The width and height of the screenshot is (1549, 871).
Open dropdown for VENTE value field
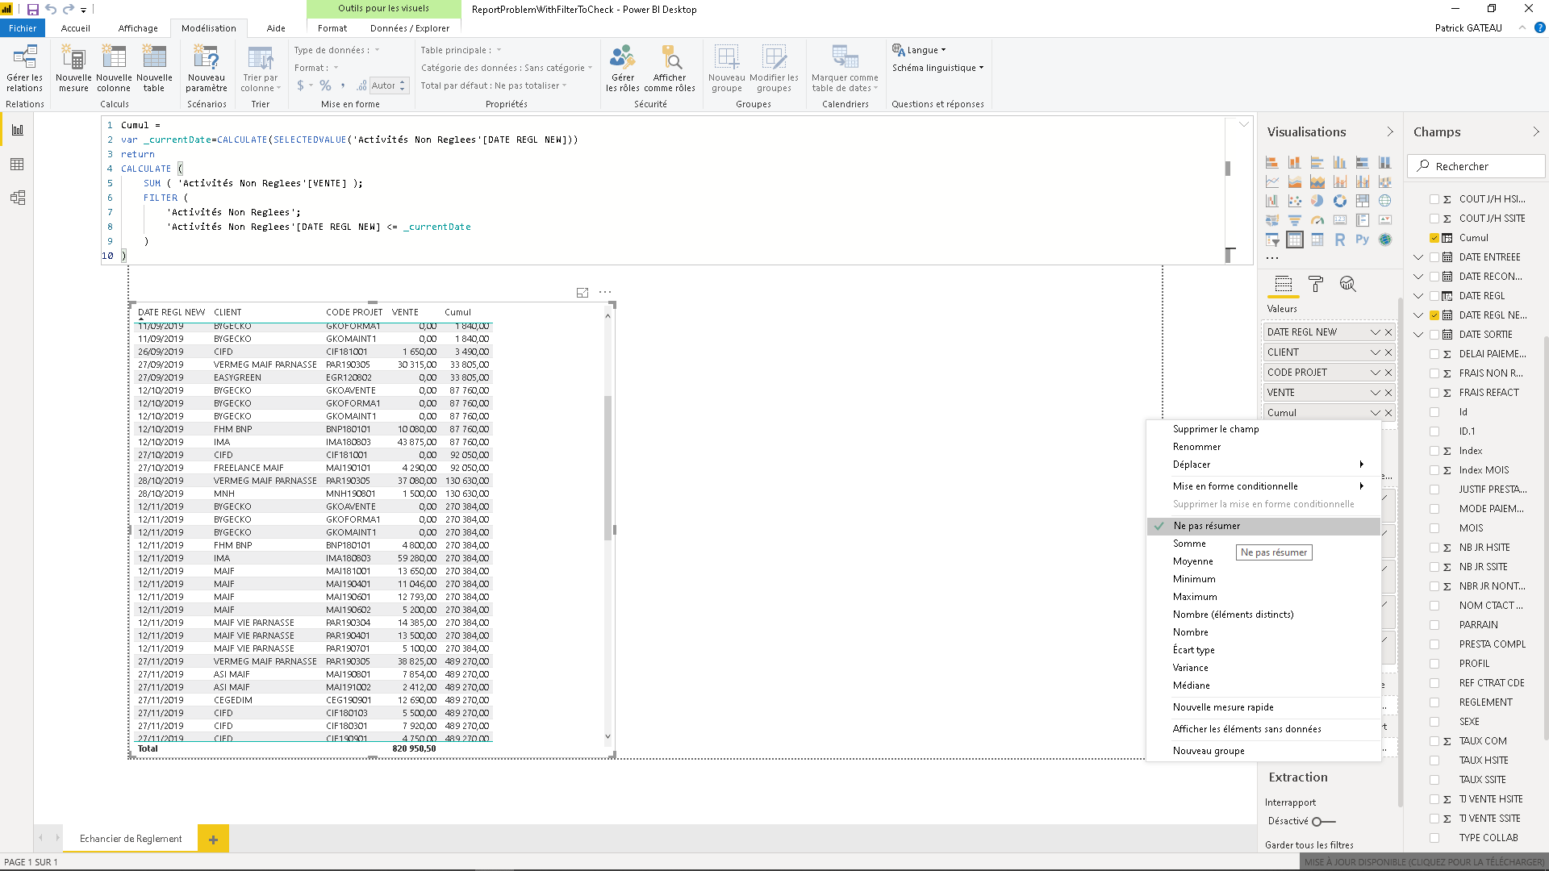coord(1376,393)
